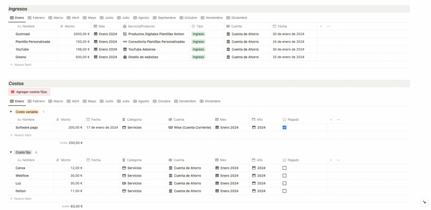Click Luz Monto cell 30,00 €
The image size is (431, 210).
69,183
